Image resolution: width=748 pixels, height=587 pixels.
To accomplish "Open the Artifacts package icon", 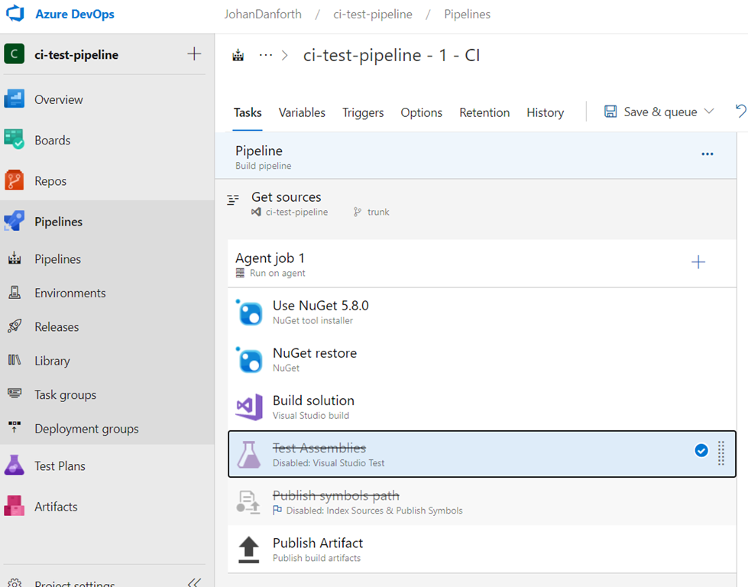I will coord(15,506).
